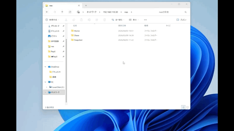The width and height of the screenshot is (234, 131).
Task: Click the Cut scissors icon
Action: coord(66,20)
